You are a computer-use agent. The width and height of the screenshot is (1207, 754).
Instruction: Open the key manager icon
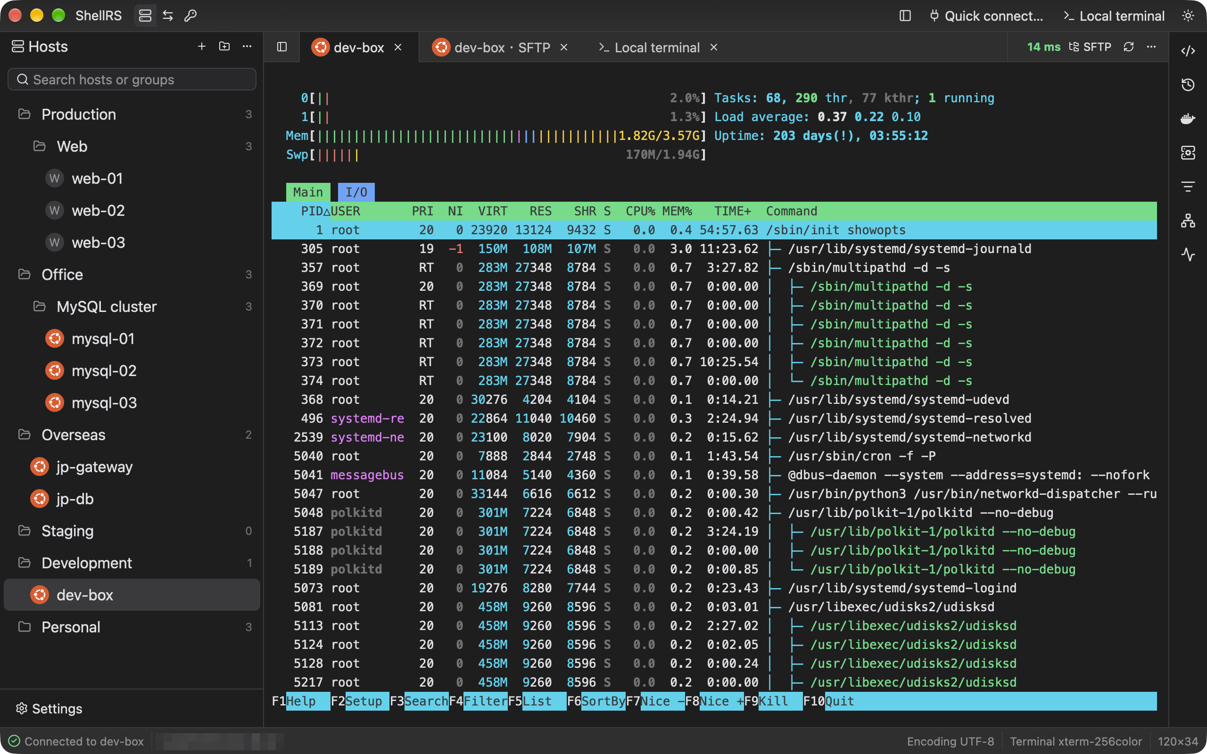tap(190, 16)
